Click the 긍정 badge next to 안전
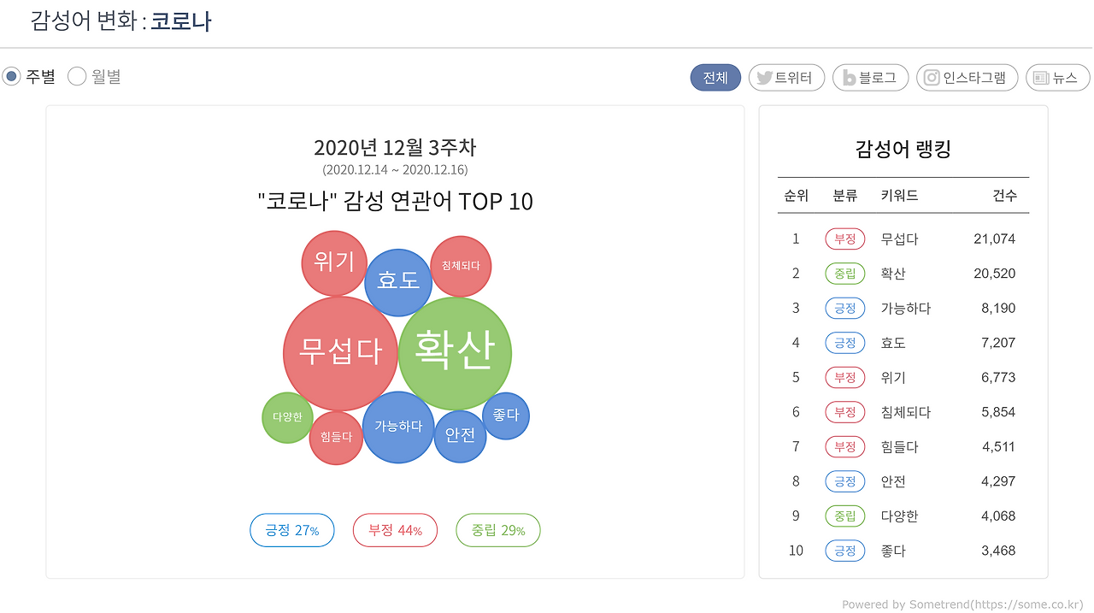Image resolution: width=1094 pixels, height=613 pixels. point(844,480)
